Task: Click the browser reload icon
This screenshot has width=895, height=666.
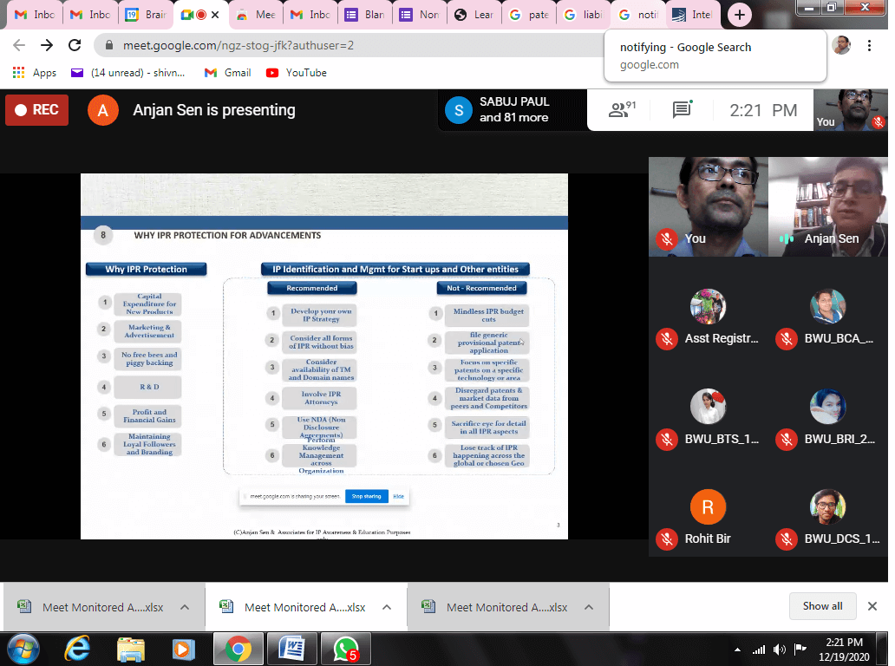Action: (75, 45)
